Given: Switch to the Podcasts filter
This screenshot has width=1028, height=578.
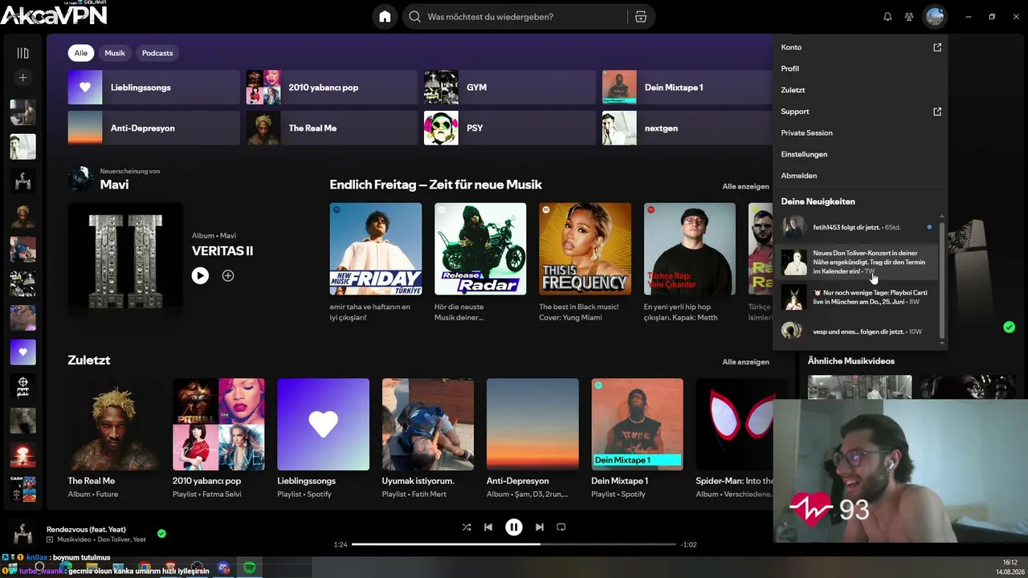Looking at the screenshot, I should click(157, 53).
